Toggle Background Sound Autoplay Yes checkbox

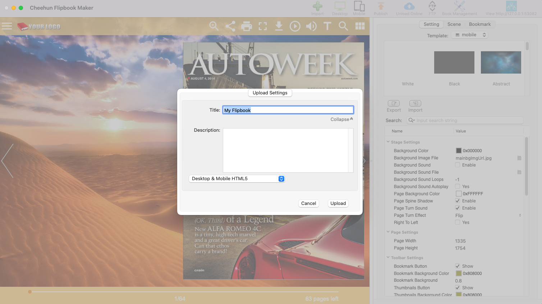click(458, 186)
